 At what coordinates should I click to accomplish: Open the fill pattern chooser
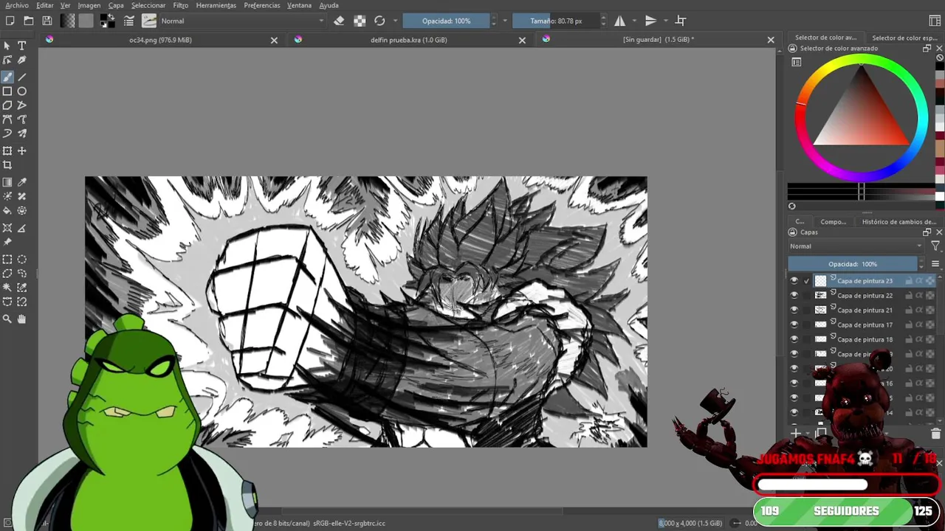(86, 21)
